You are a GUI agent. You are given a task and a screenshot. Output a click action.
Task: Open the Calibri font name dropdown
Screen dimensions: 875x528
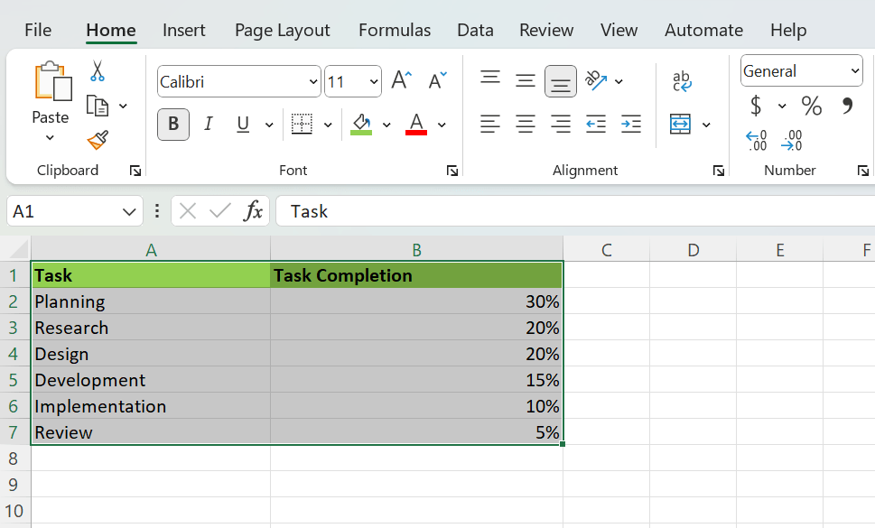[x=313, y=82]
